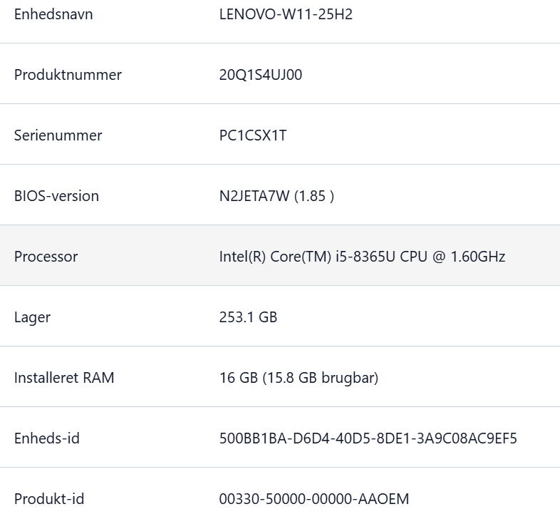Screen dimensions: 560x519
Task: Select the BIOS code N2JETA7W
Action: point(254,196)
